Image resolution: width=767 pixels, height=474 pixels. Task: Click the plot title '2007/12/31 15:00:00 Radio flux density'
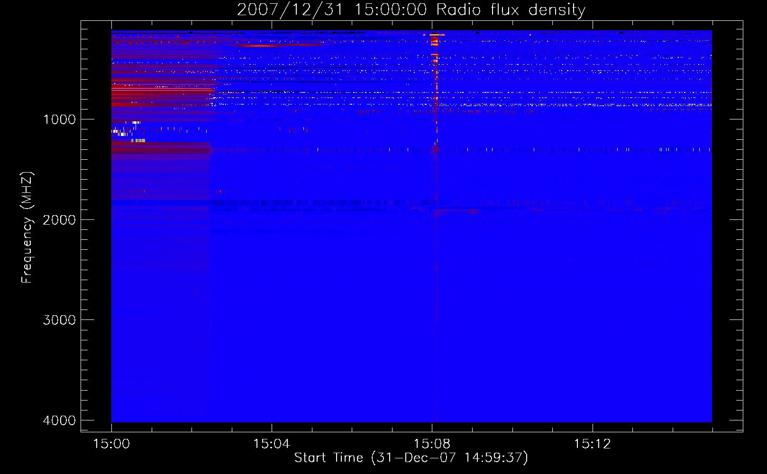point(411,10)
